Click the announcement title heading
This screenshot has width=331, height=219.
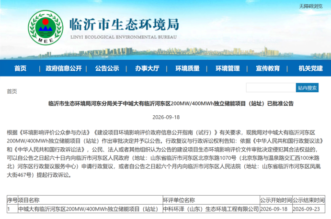coord(171,103)
